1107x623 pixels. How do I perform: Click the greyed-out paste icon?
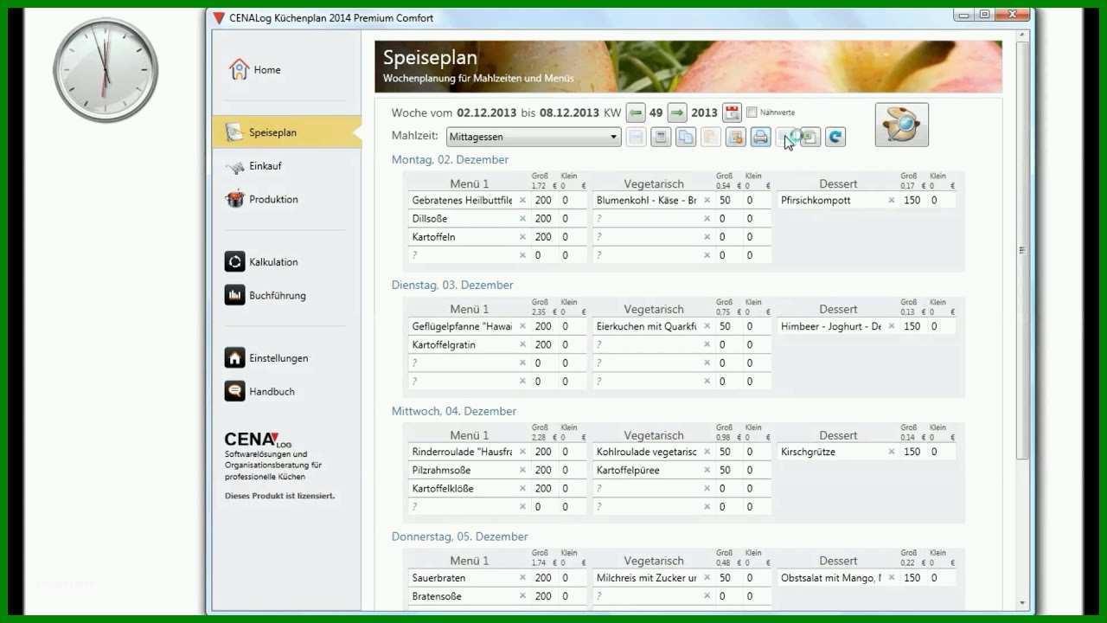coord(711,137)
